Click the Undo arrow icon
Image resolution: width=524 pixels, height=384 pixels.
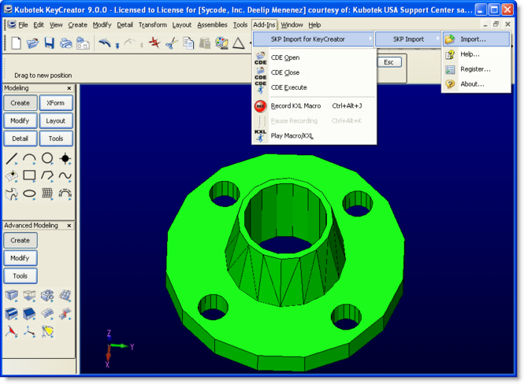click(x=105, y=43)
